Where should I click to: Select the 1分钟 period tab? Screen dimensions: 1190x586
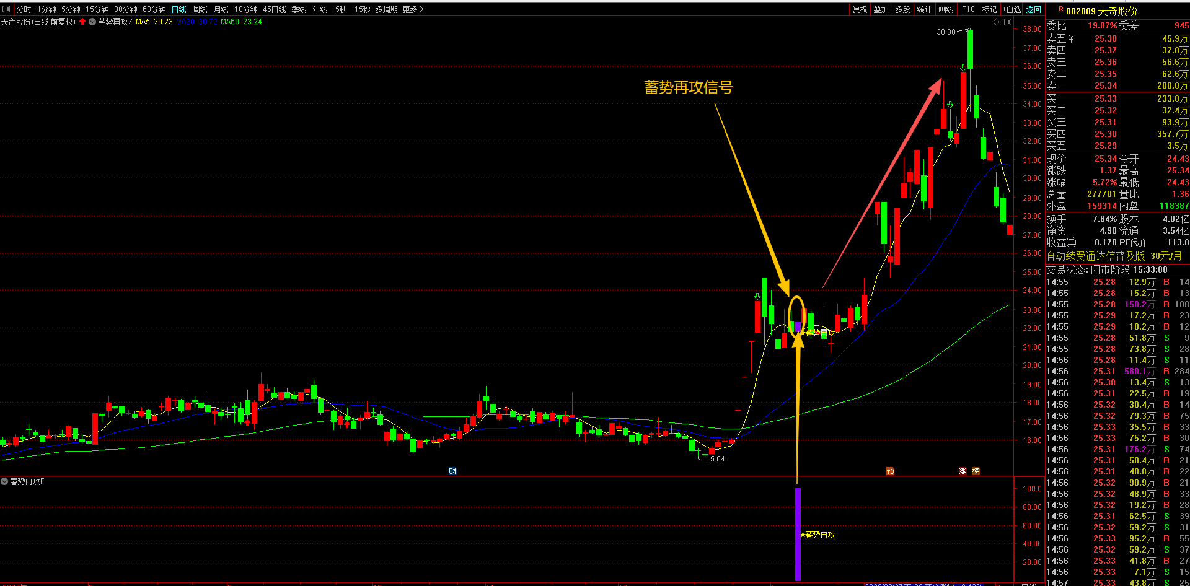(x=46, y=9)
